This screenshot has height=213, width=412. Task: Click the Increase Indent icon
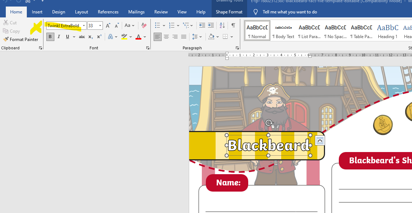coord(211,25)
